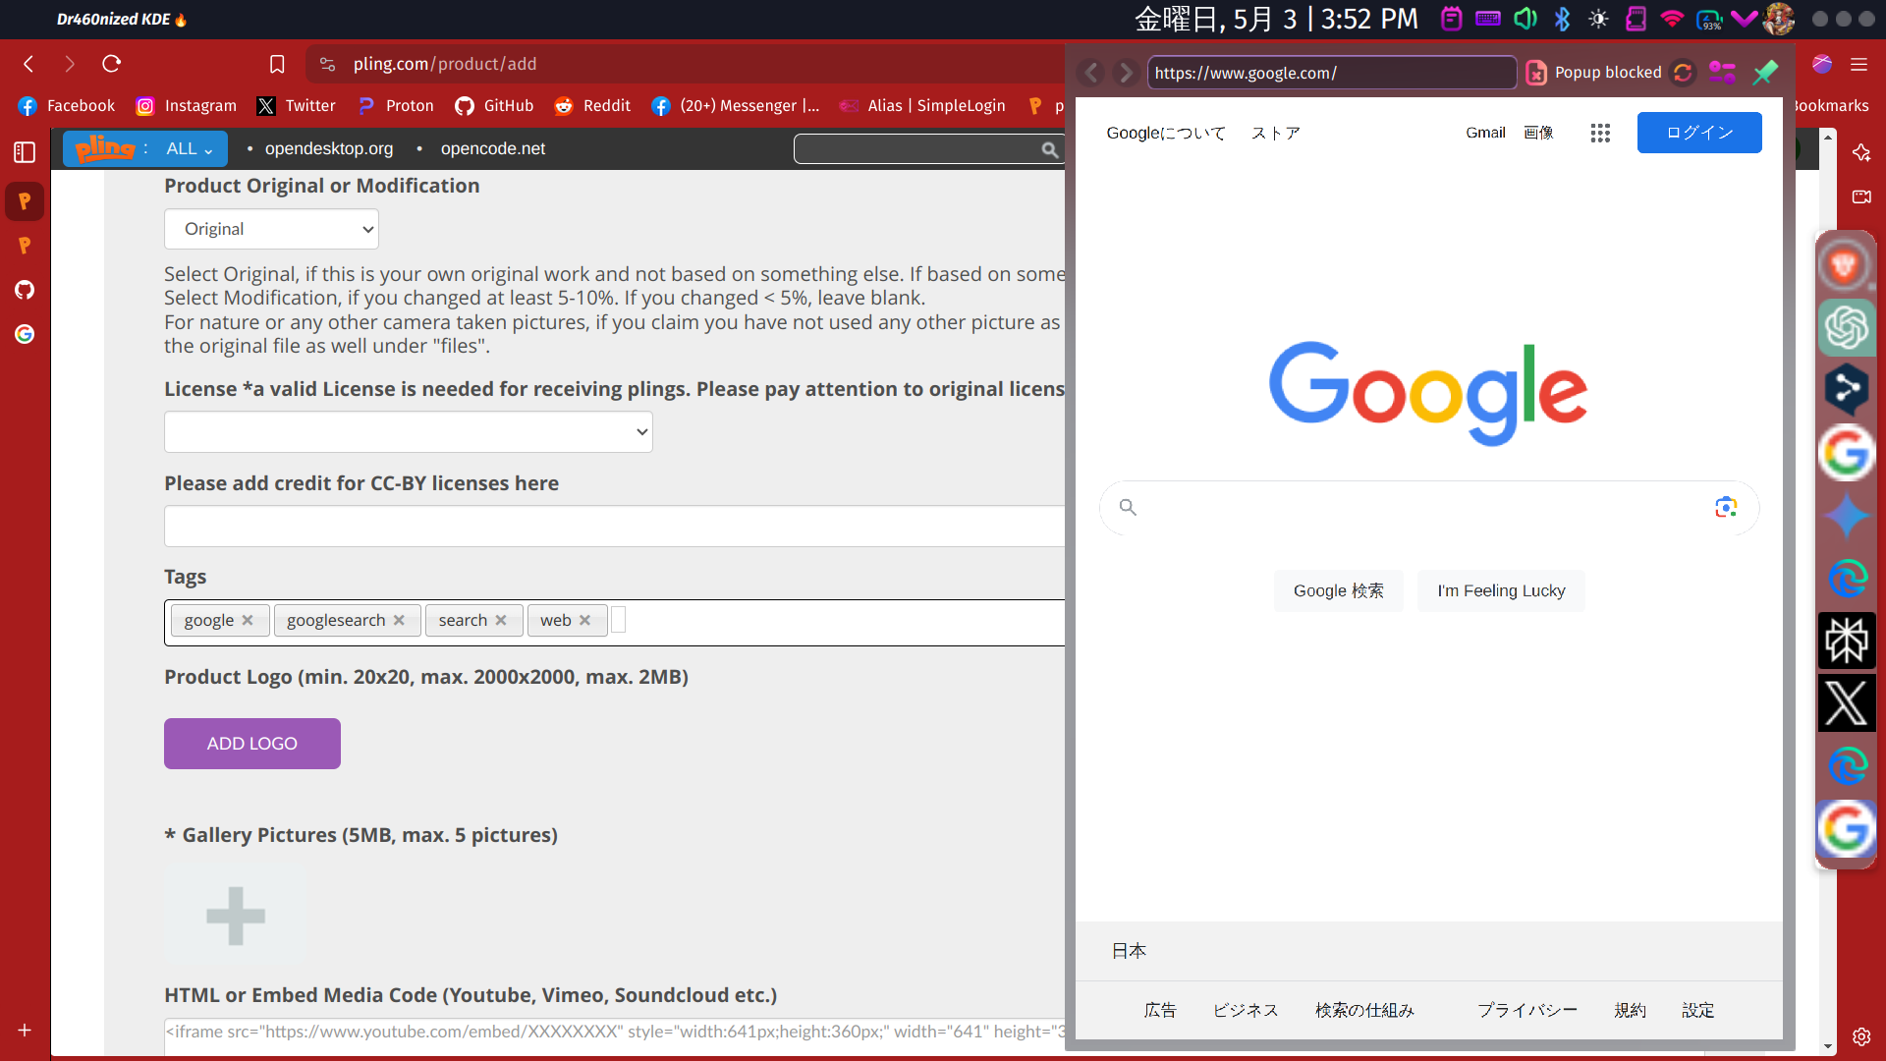Remove the search tag
Viewport: 1886px width, 1061px height.
click(x=501, y=620)
